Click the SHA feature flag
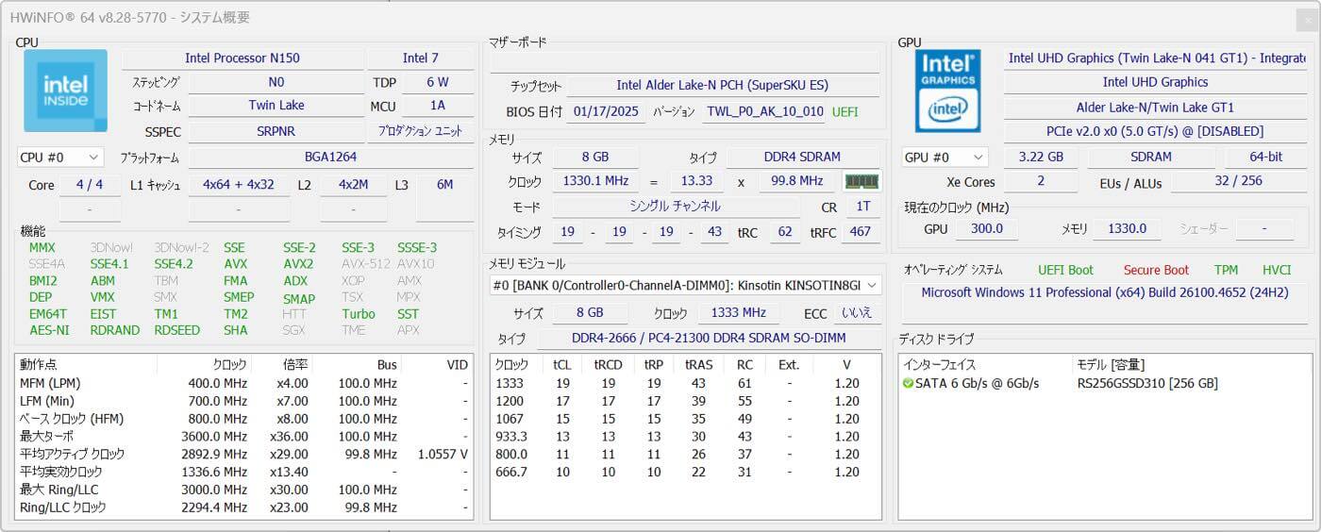The image size is (1321, 532). click(235, 330)
